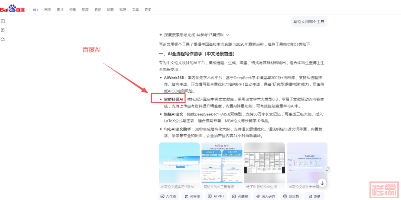This screenshot has width=401, height=200.
Task: Open the cloud icon in sidebar
Action: point(3,39)
